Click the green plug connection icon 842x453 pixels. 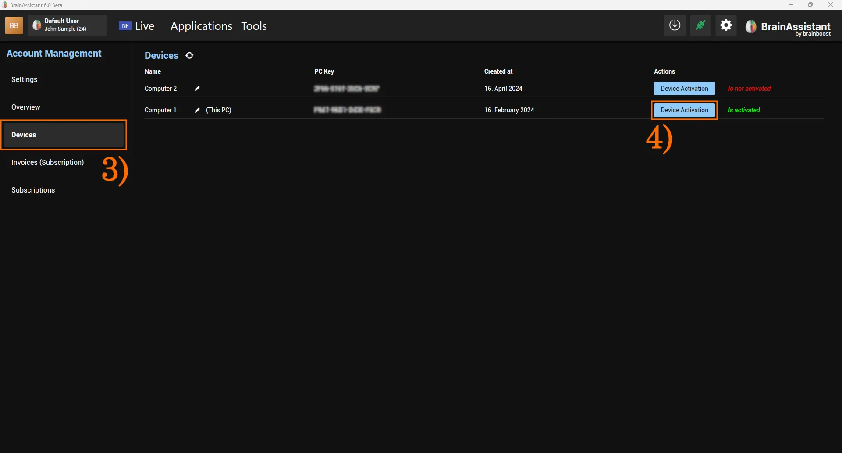pyautogui.click(x=700, y=25)
